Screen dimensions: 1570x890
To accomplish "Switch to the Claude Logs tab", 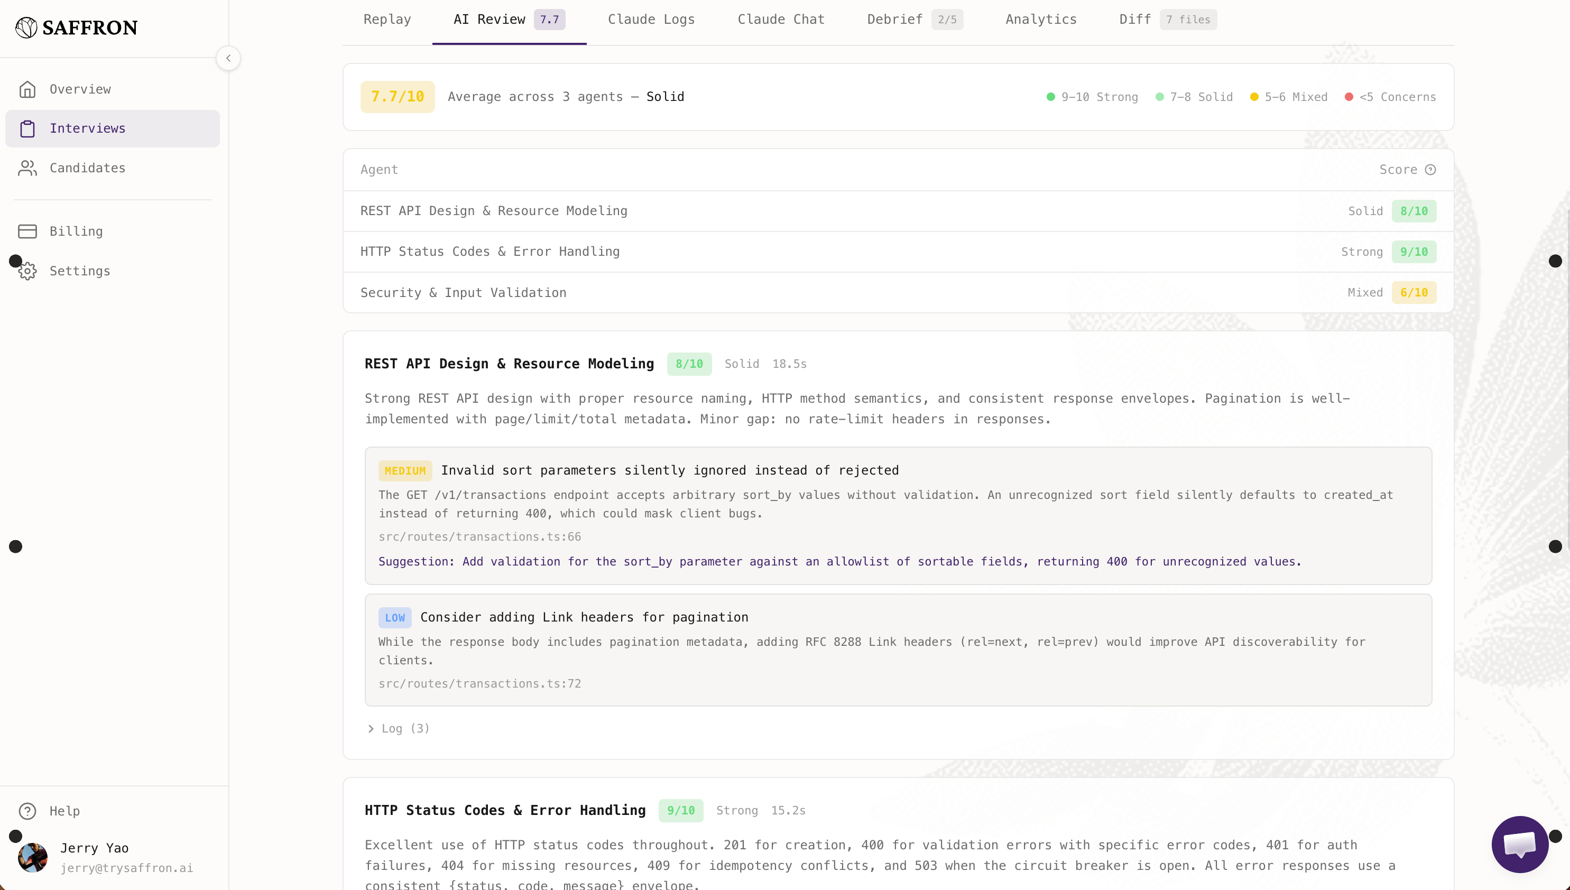I will click(x=651, y=19).
